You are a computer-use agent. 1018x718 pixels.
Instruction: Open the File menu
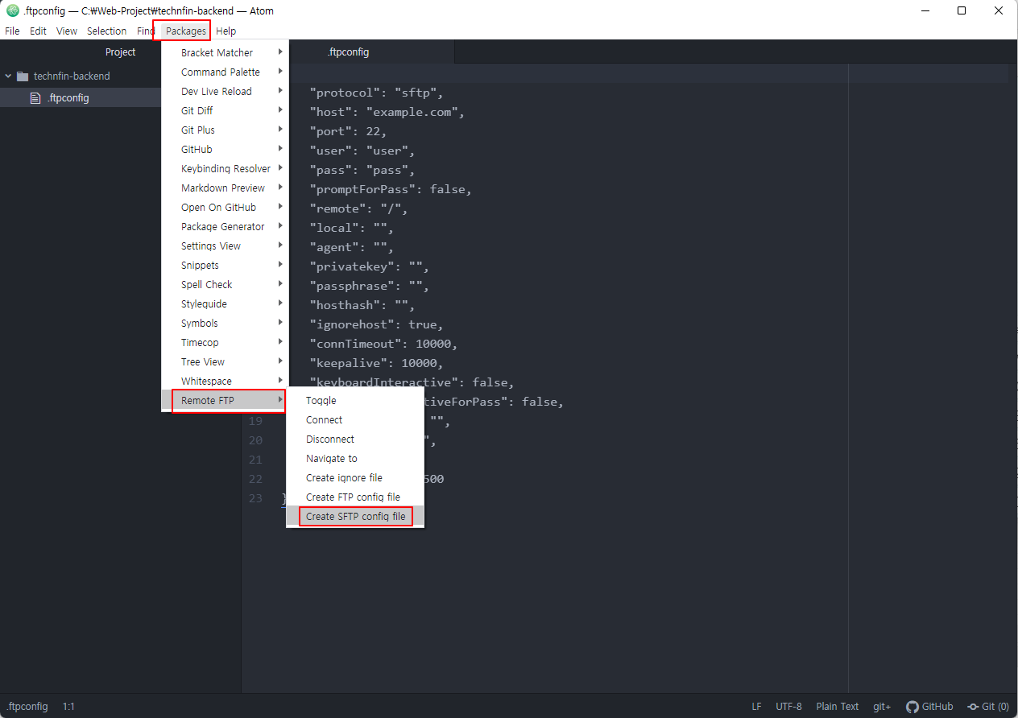[12, 31]
